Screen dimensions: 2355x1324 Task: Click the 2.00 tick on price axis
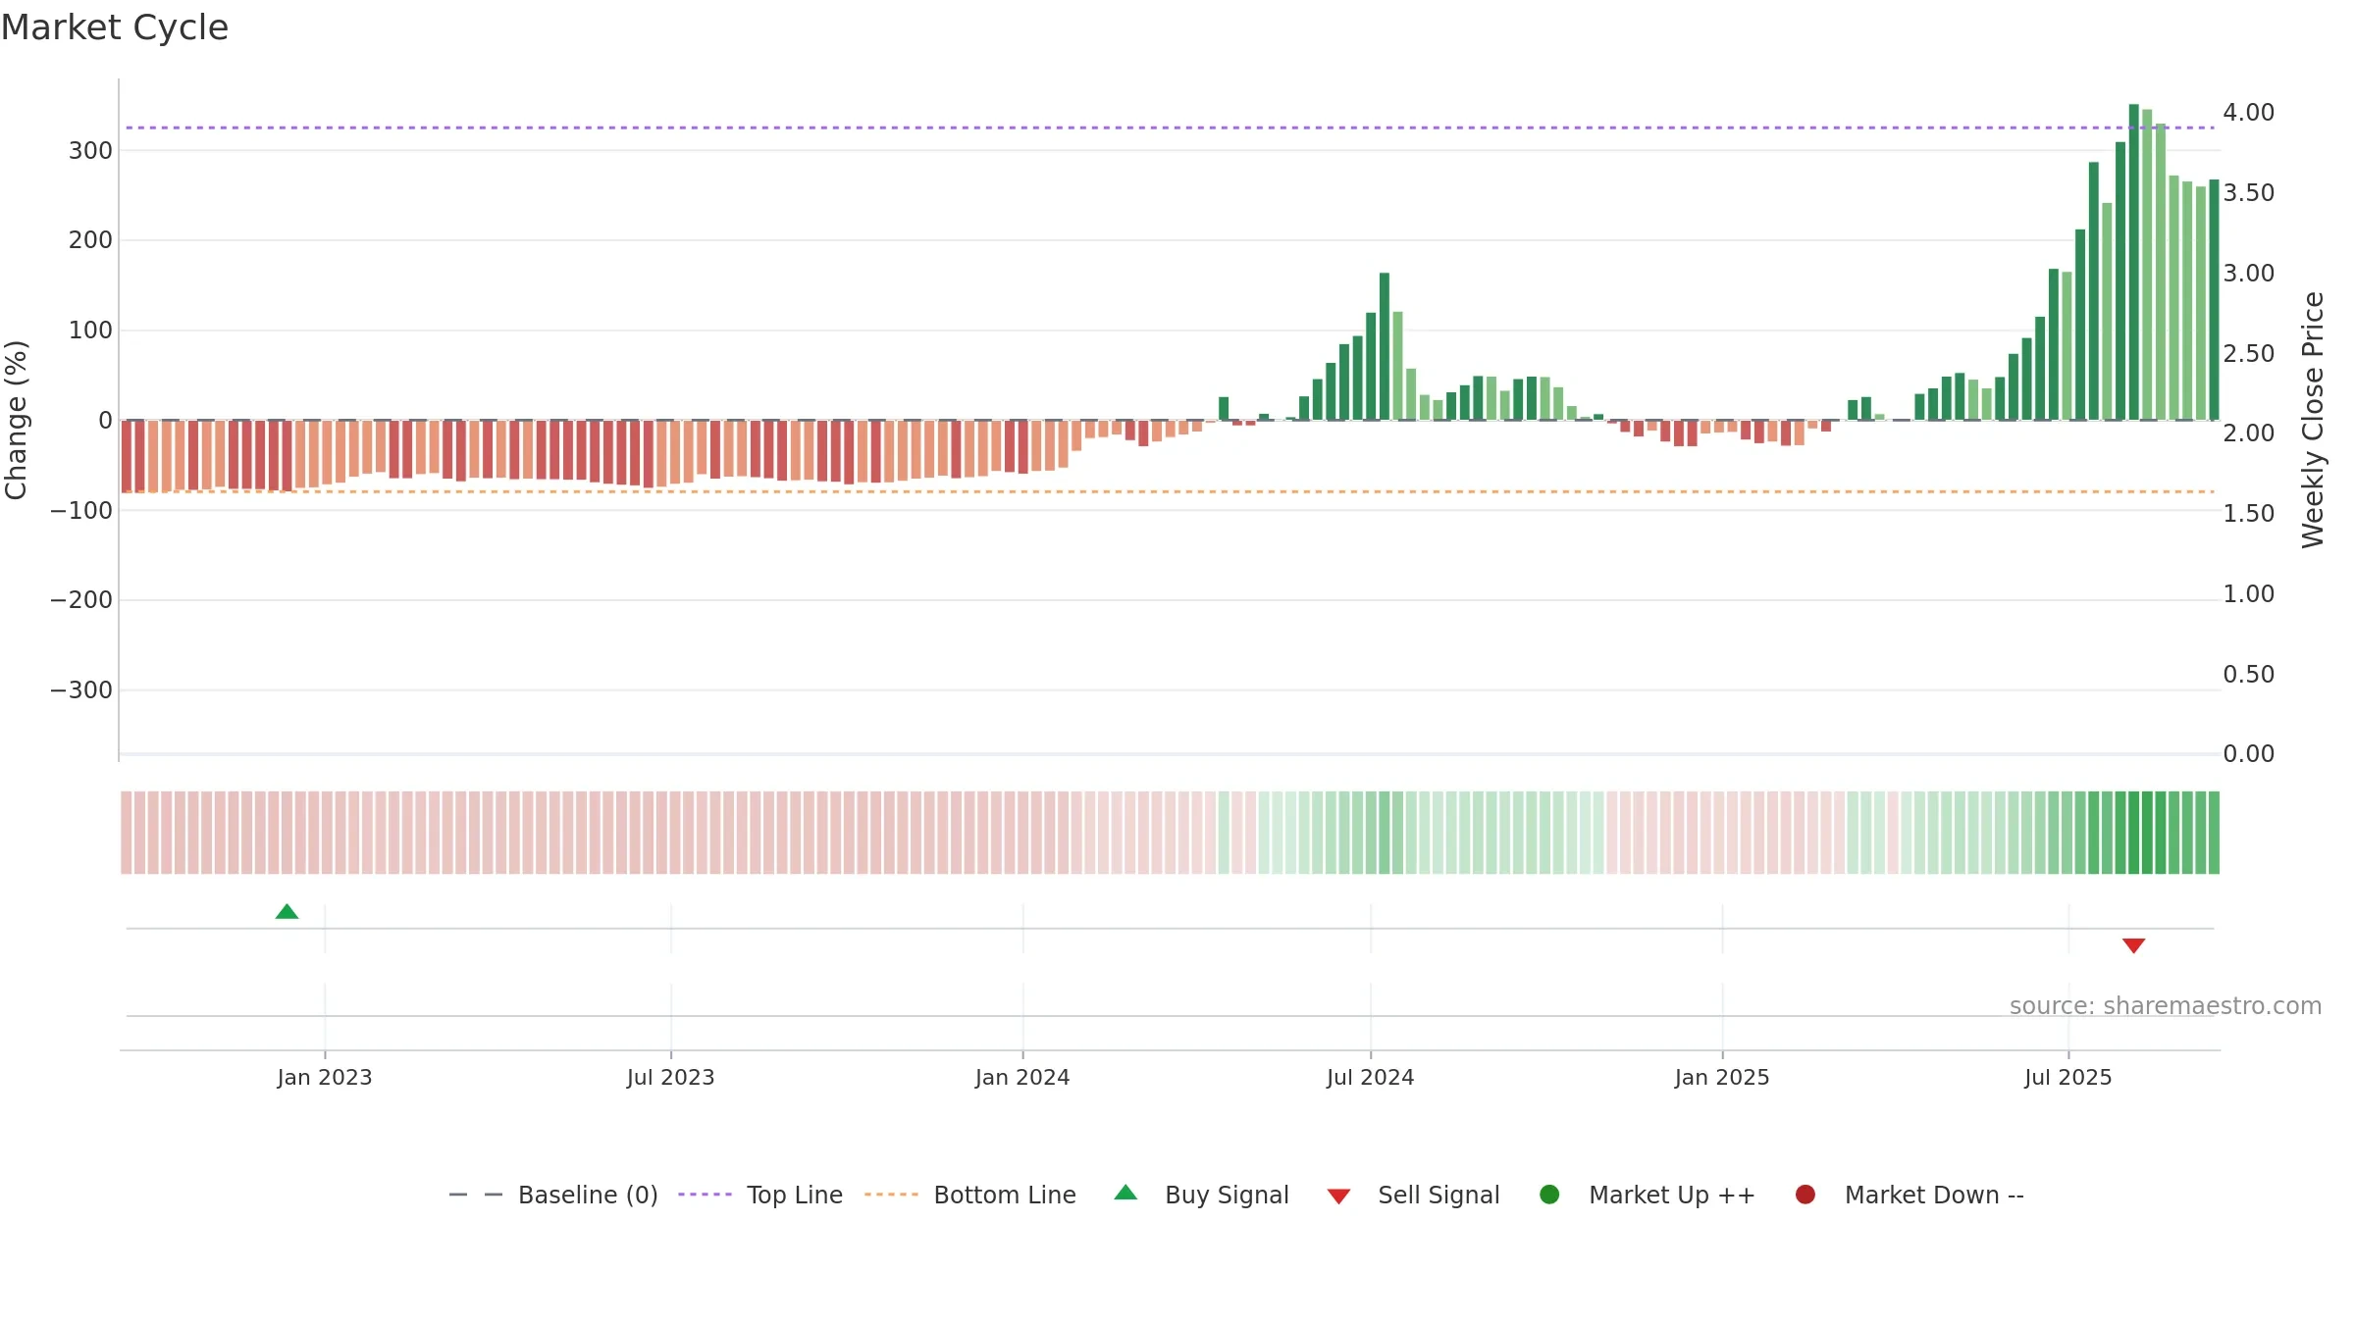click(2249, 433)
